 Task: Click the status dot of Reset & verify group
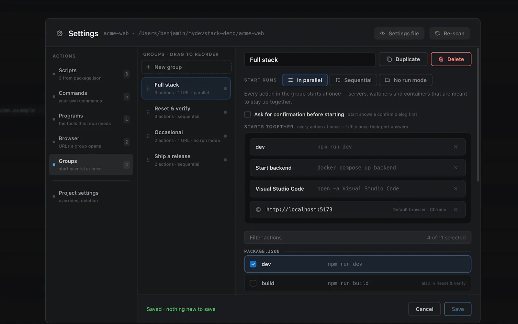coord(225,112)
